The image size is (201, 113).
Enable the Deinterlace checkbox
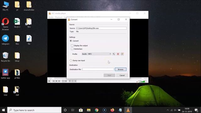point(72,49)
